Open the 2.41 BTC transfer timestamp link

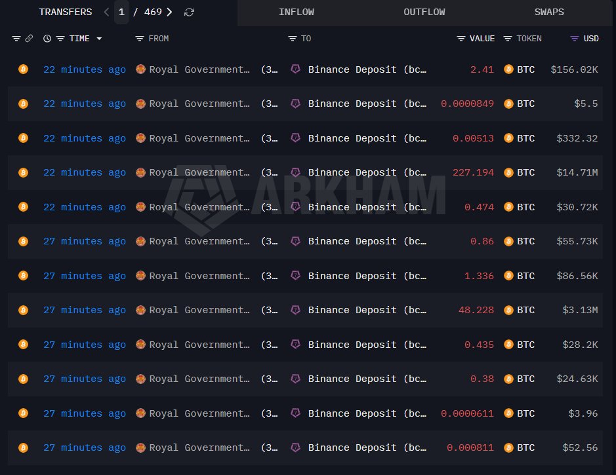point(85,69)
